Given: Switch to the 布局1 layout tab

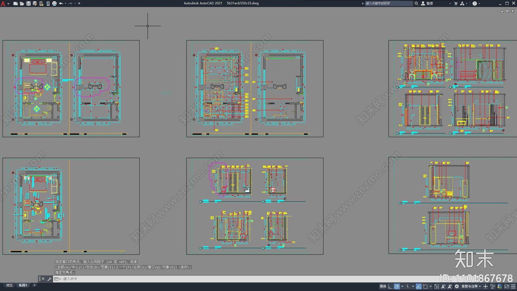Looking at the screenshot, I should [x=23, y=285].
